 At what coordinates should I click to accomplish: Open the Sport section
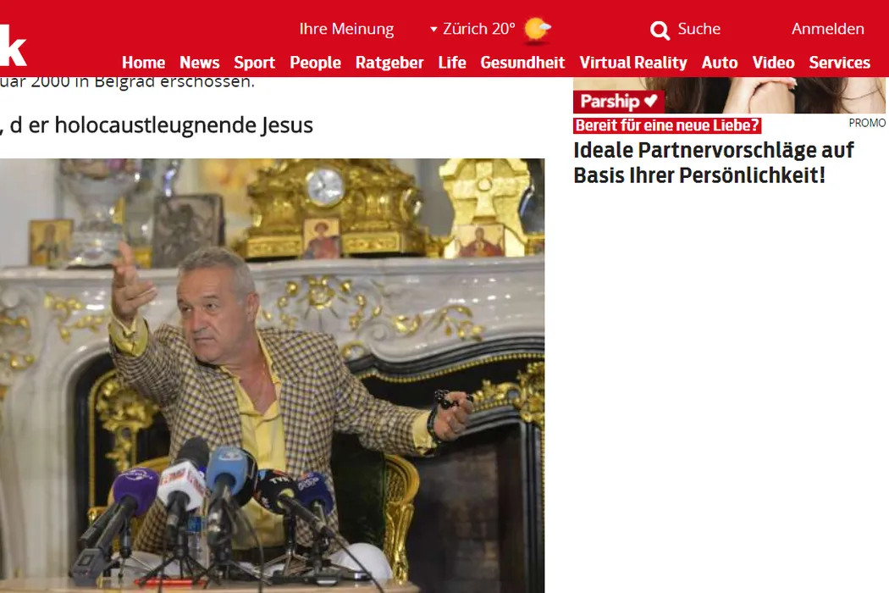[x=255, y=63]
